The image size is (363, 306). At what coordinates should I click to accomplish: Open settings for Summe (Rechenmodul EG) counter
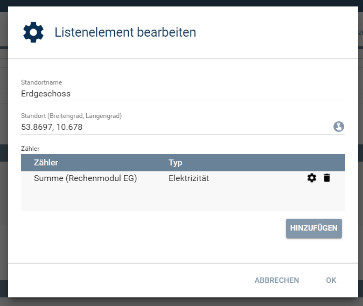point(312,178)
